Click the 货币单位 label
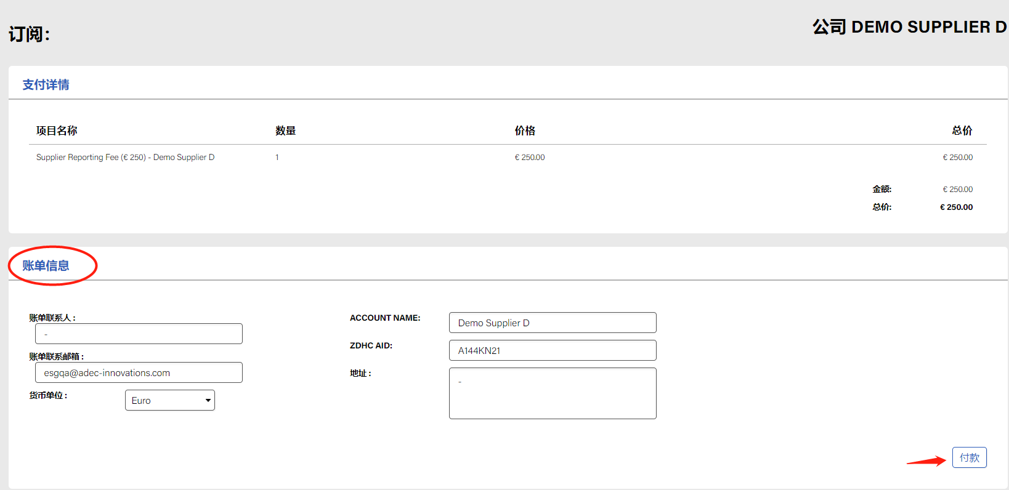The width and height of the screenshot is (1009, 490). click(x=48, y=395)
